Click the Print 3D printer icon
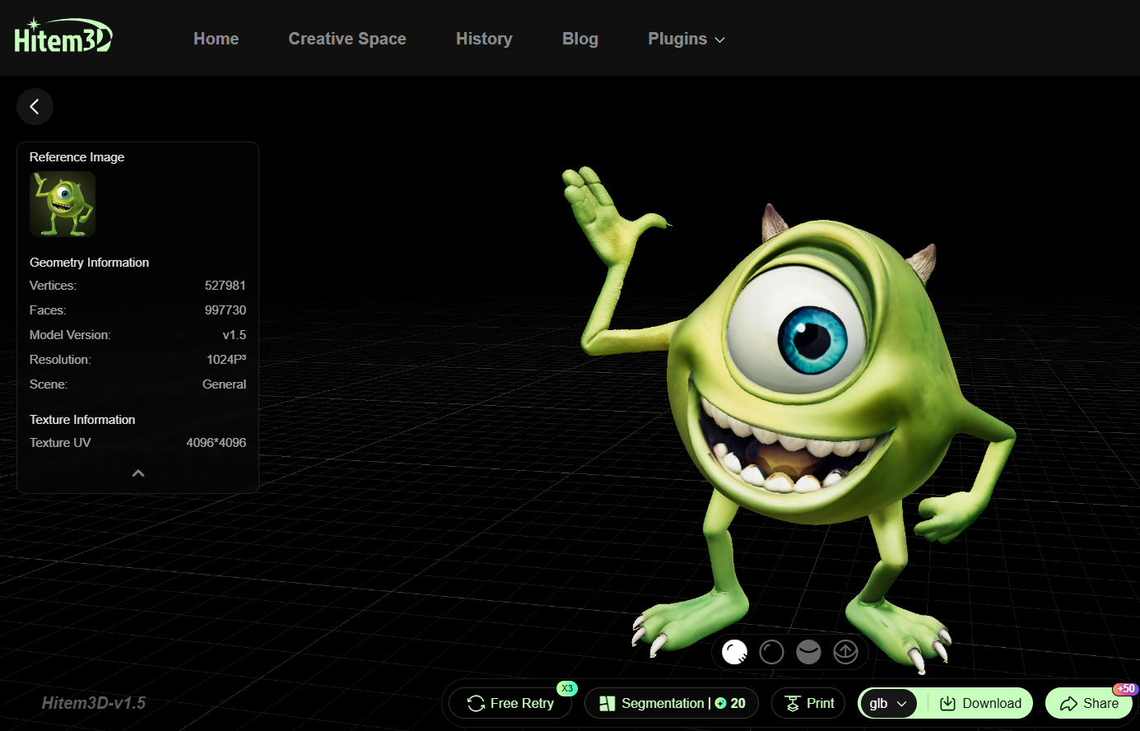 [793, 703]
